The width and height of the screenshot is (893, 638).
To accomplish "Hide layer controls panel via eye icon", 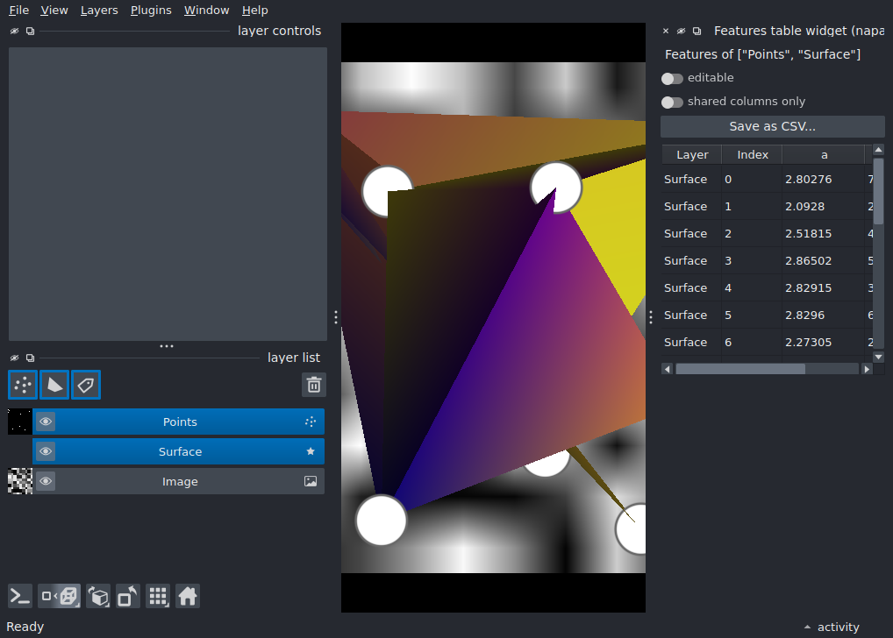I will coord(15,32).
